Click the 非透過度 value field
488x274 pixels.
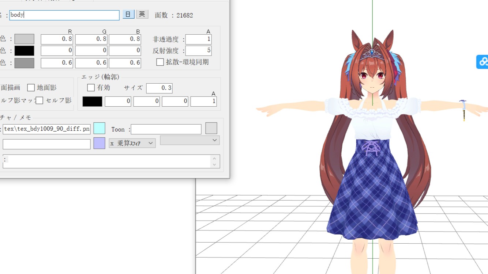tap(198, 39)
